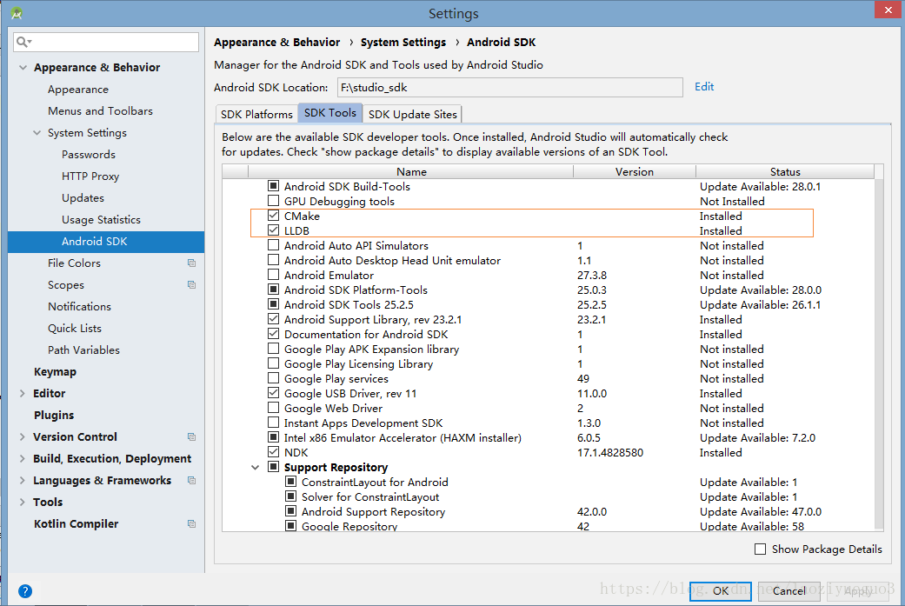Focus the settings search input field
Screen dimensions: 905x606
pyautogui.click(x=106, y=42)
